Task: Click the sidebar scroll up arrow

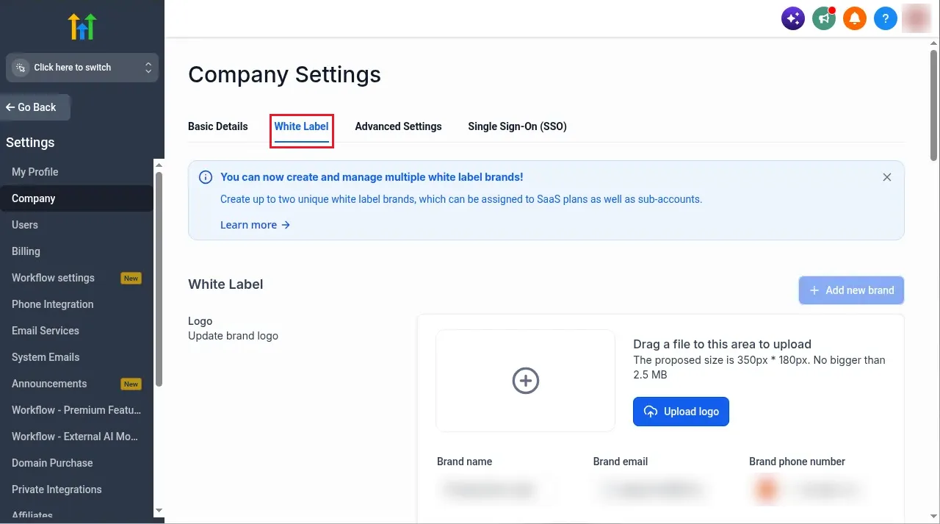Action: pos(159,165)
